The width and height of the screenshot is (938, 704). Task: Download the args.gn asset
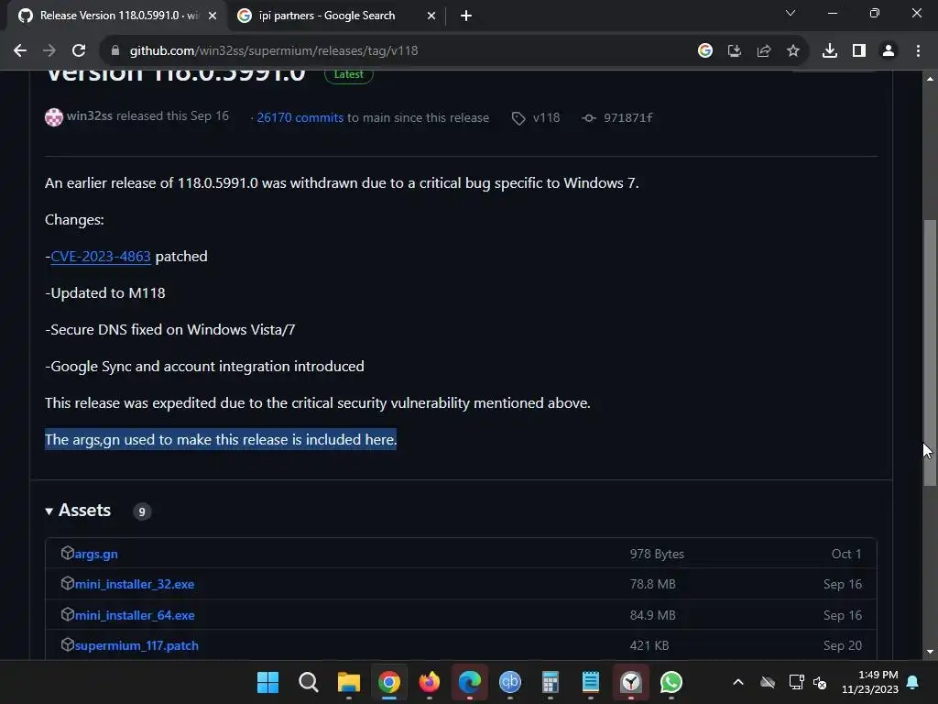pos(96,555)
